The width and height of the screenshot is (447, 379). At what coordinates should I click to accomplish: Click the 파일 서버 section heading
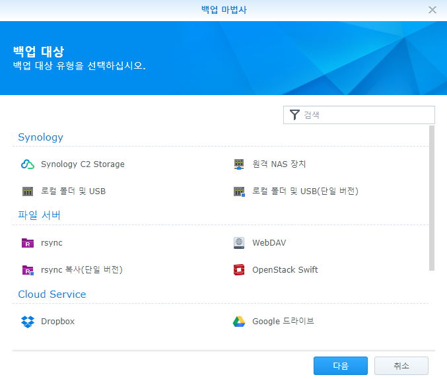(40, 215)
